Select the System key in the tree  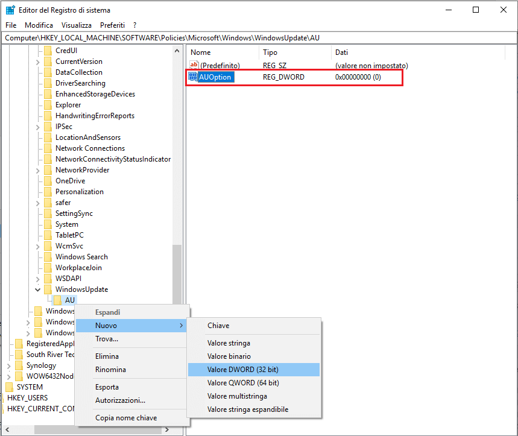(x=67, y=224)
